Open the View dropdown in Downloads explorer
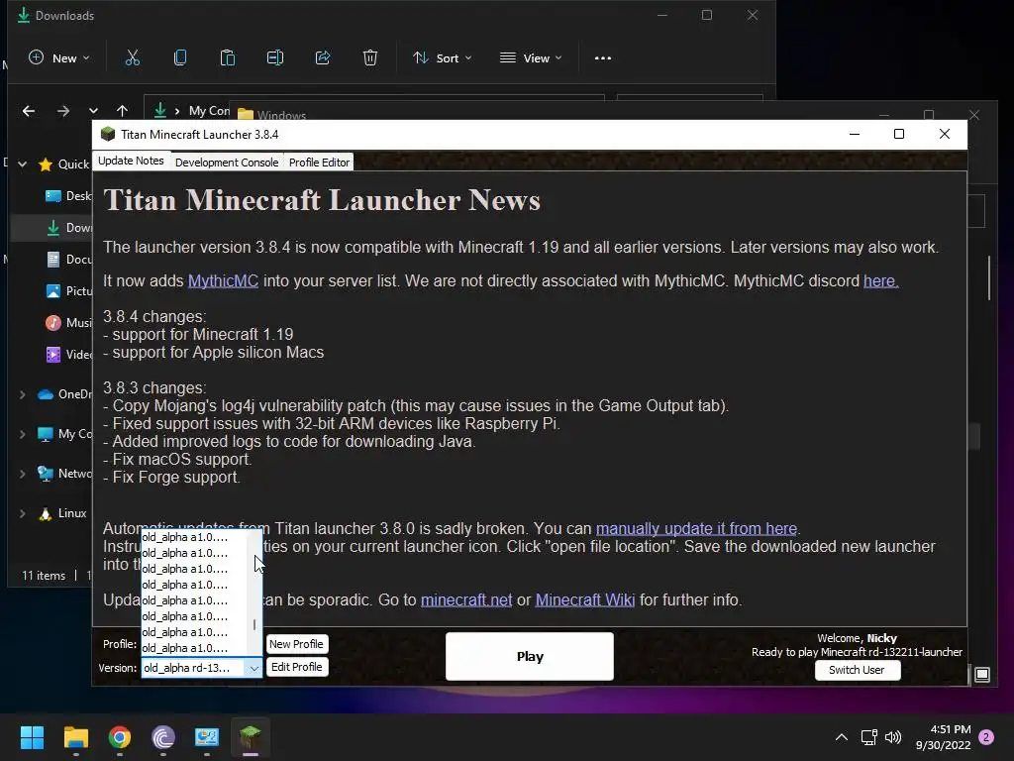 coord(531,58)
